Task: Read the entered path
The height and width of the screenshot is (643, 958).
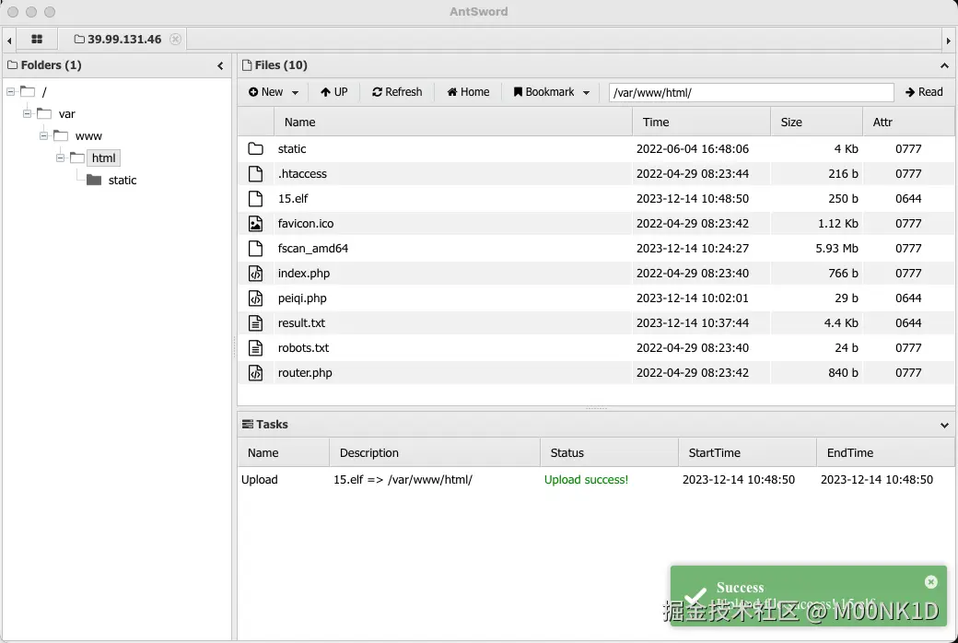Action: [924, 92]
